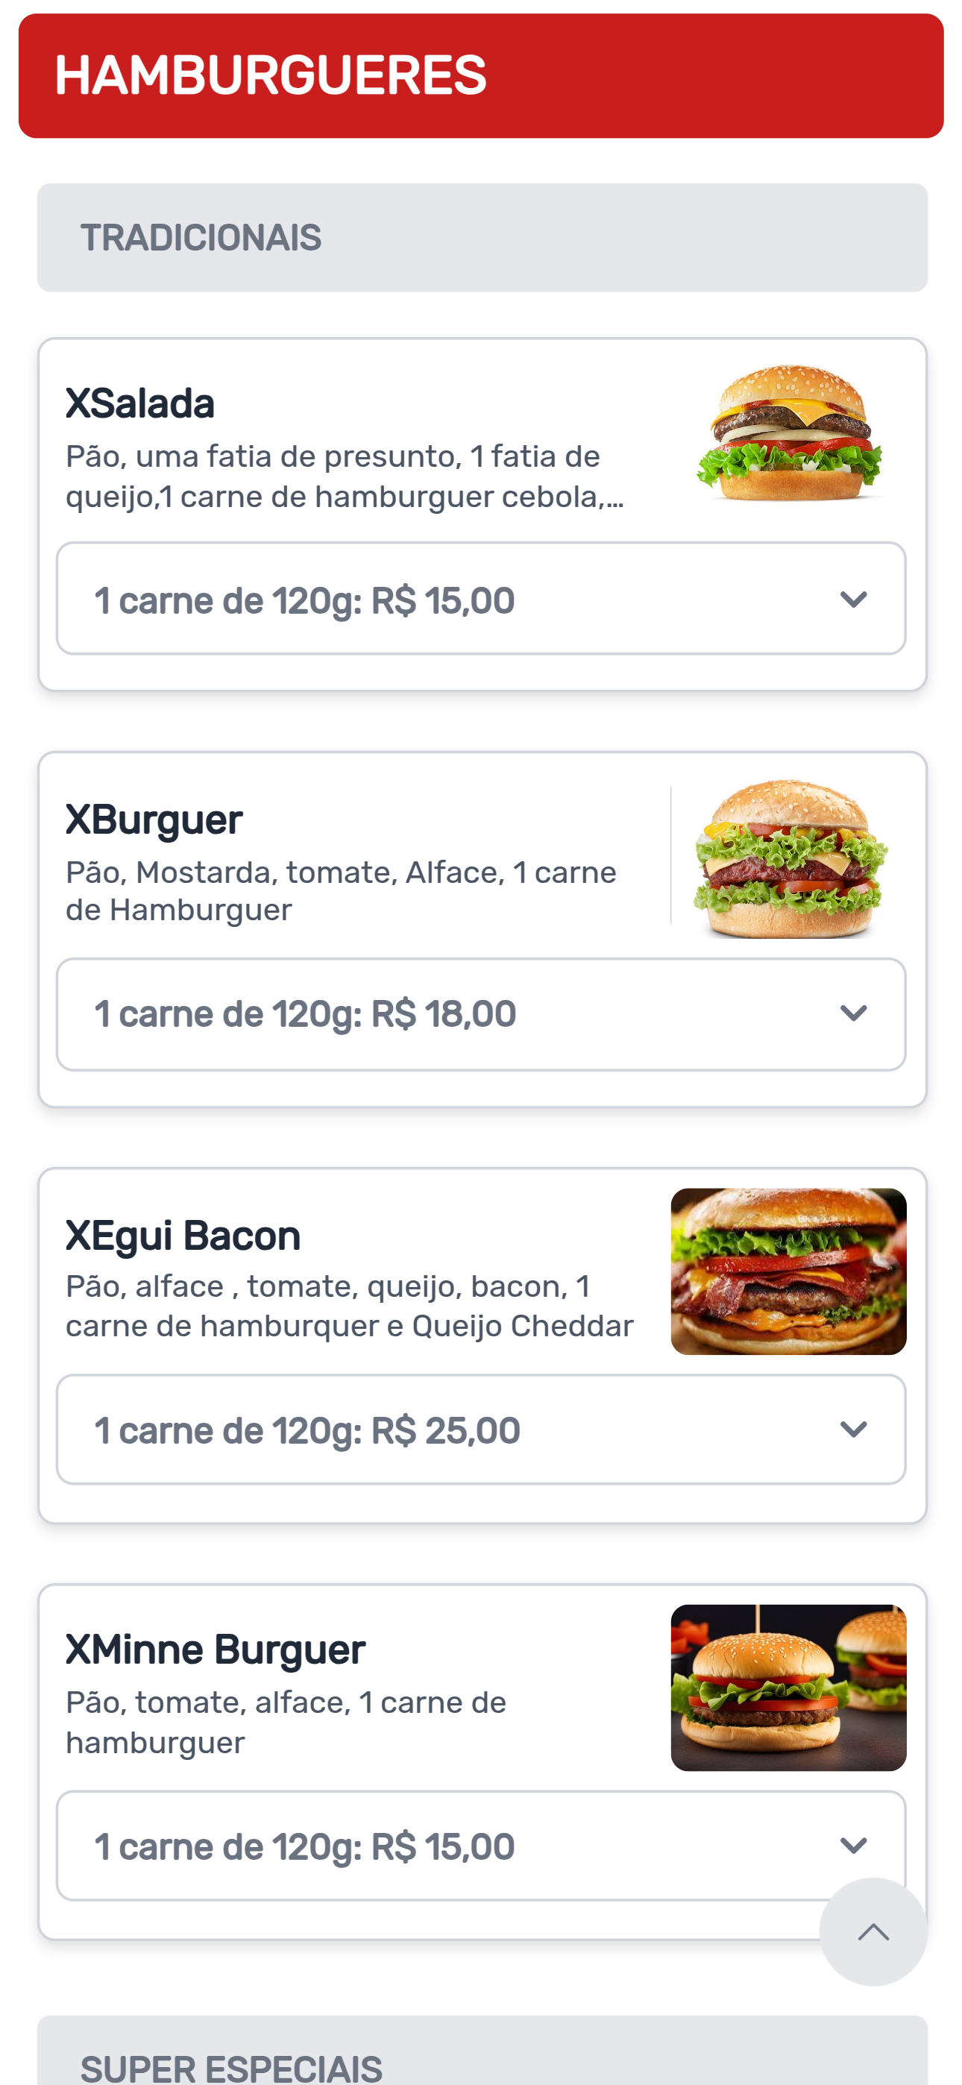This screenshot has width=962, height=2085.
Task: Click the XBurguer ingredients text
Action: tap(341, 891)
